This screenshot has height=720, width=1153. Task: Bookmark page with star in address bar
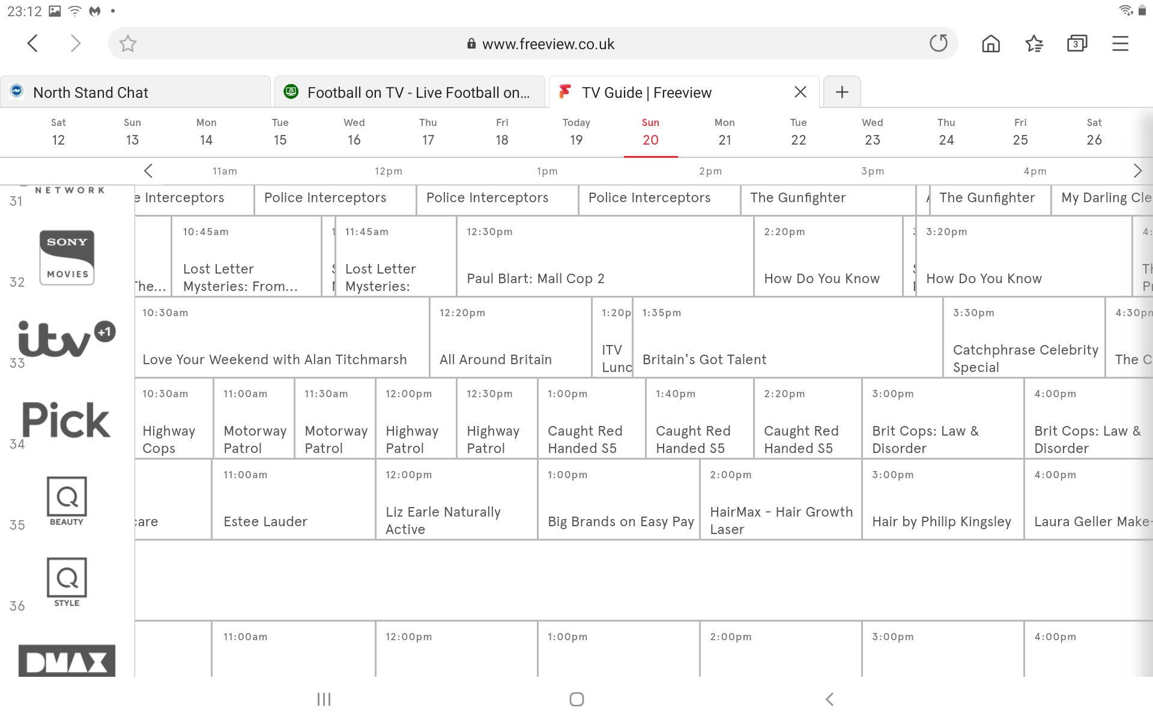click(127, 43)
